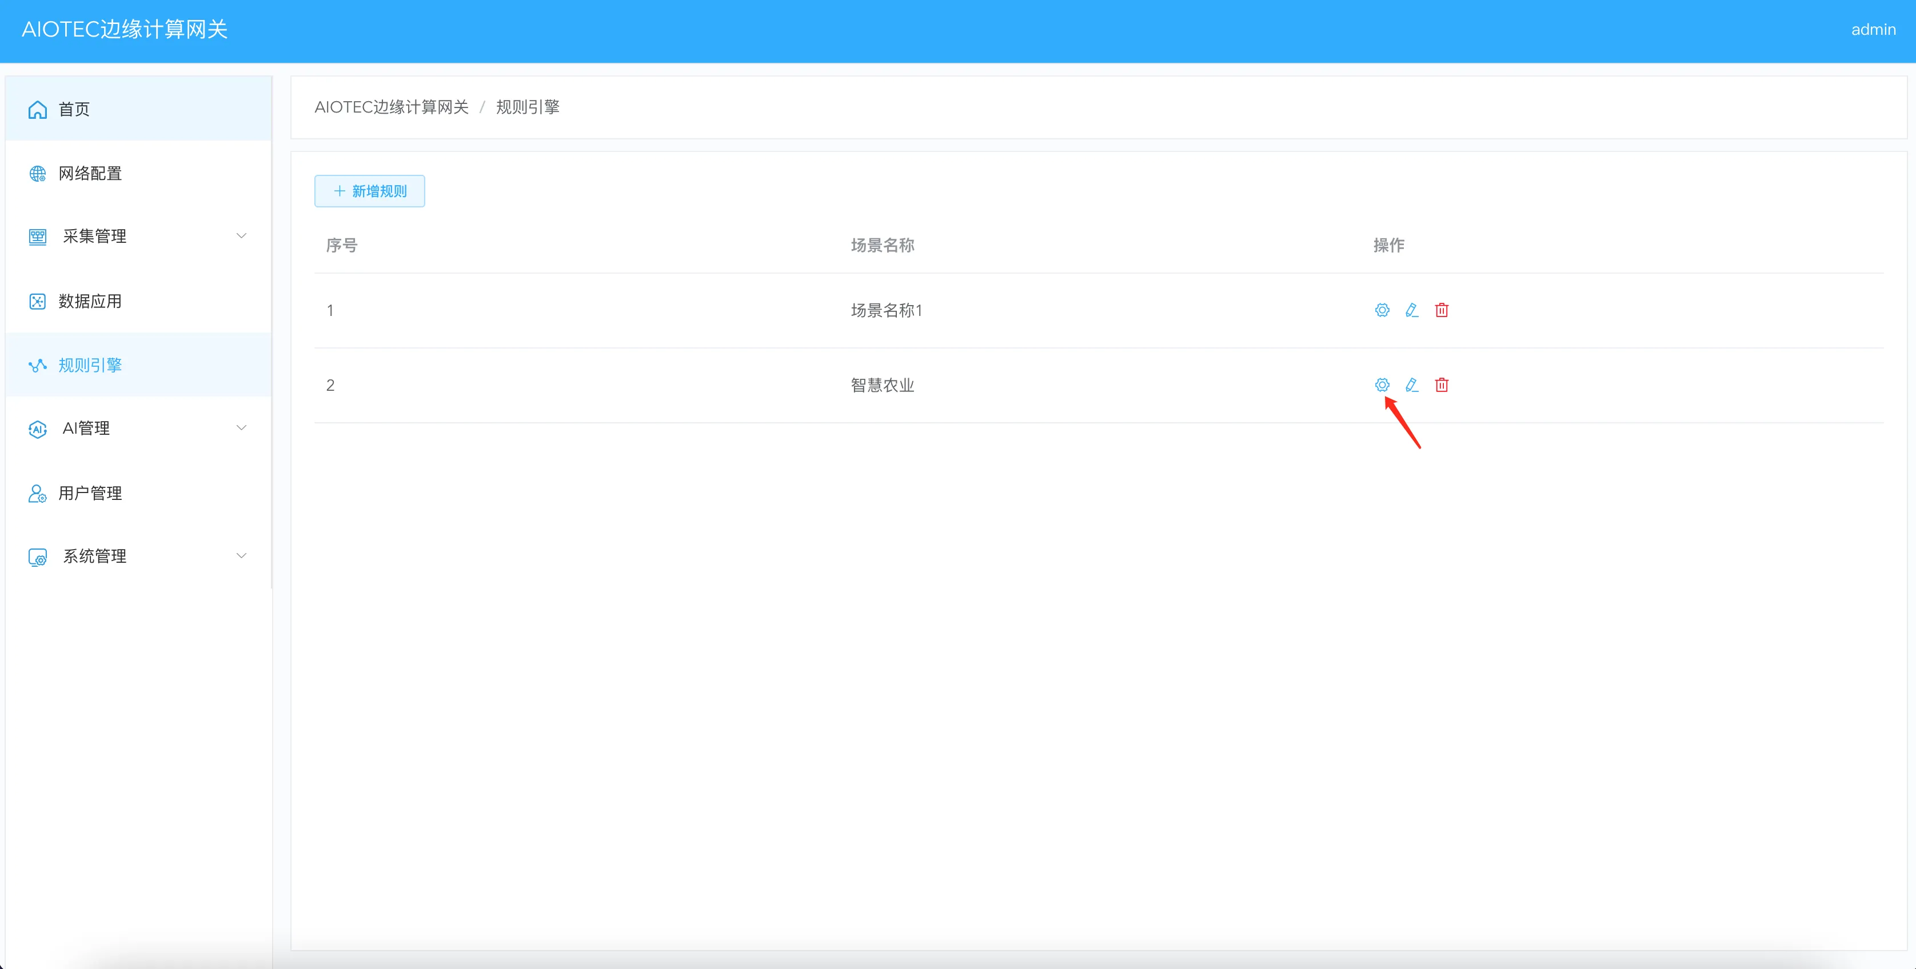Open 数据应用 menu item

pos(90,301)
